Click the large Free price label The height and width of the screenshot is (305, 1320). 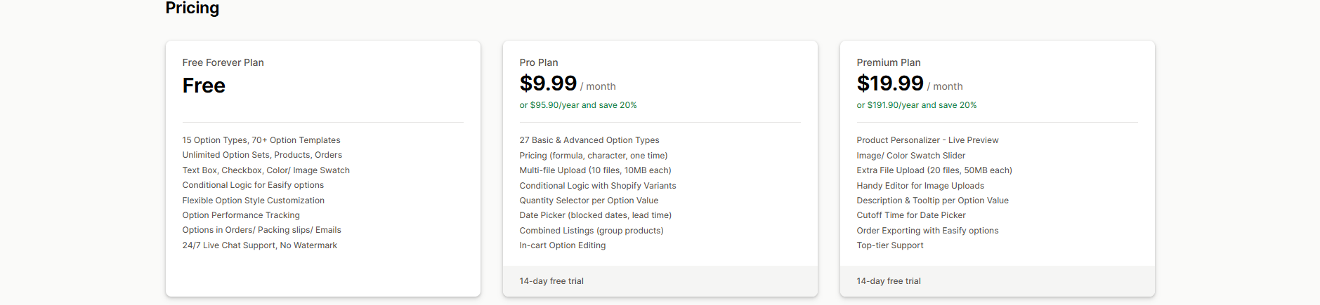pyautogui.click(x=204, y=86)
